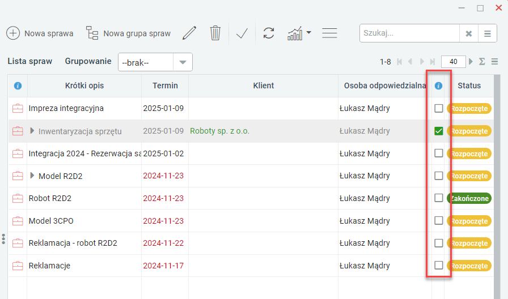Check the box for Reklamacja - robot R2D2

coord(438,243)
